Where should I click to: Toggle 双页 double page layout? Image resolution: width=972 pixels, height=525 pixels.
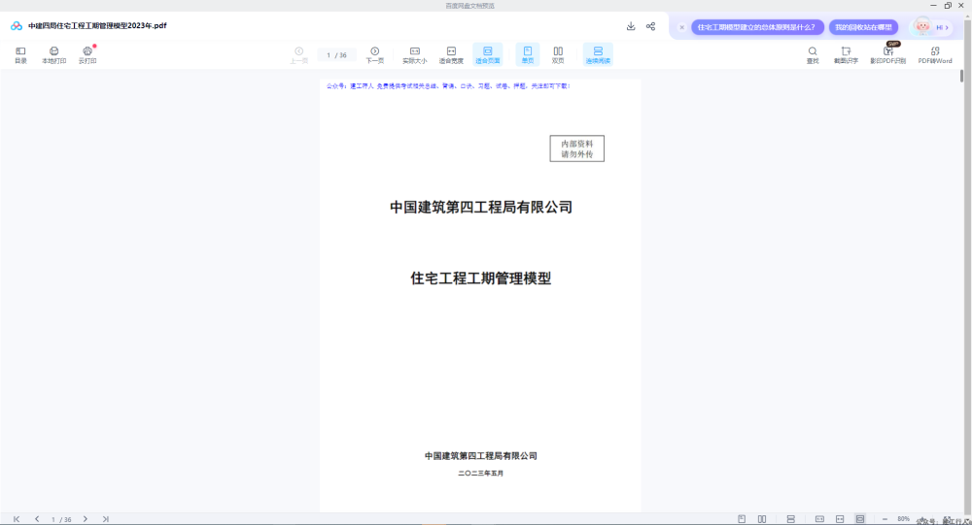pyautogui.click(x=558, y=54)
